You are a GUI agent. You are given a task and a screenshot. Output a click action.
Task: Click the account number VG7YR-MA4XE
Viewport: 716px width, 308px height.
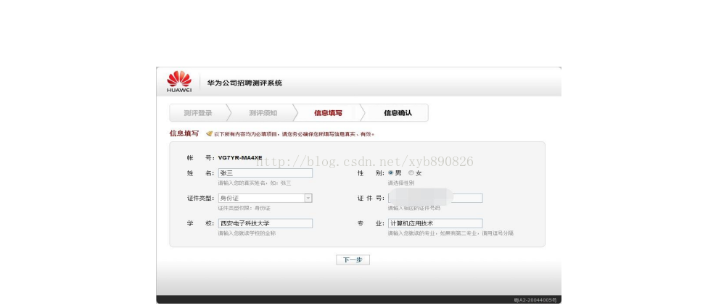click(x=240, y=158)
